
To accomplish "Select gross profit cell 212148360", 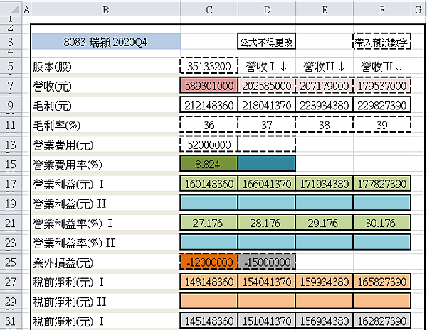I will (209, 105).
